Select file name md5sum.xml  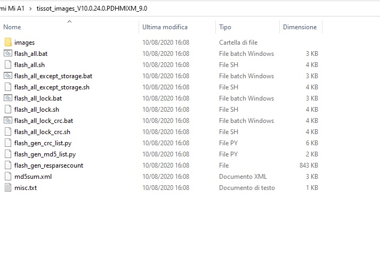33,177
